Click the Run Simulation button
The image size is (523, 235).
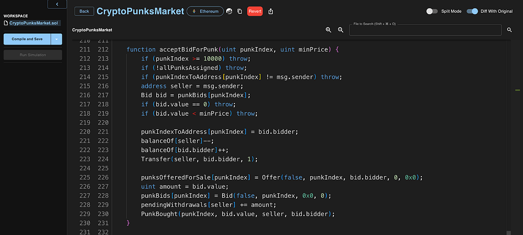tap(33, 55)
